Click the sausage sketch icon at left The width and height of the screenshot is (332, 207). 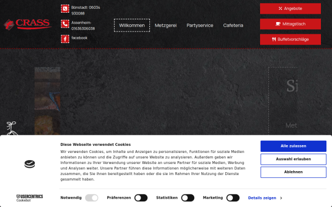(11, 128)
